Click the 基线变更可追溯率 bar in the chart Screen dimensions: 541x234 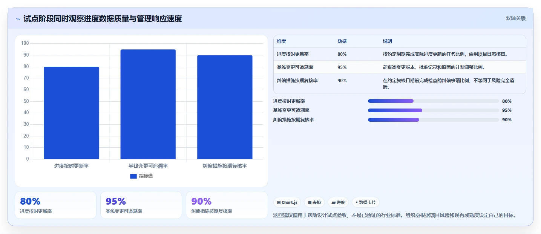[x=148, y=104]
